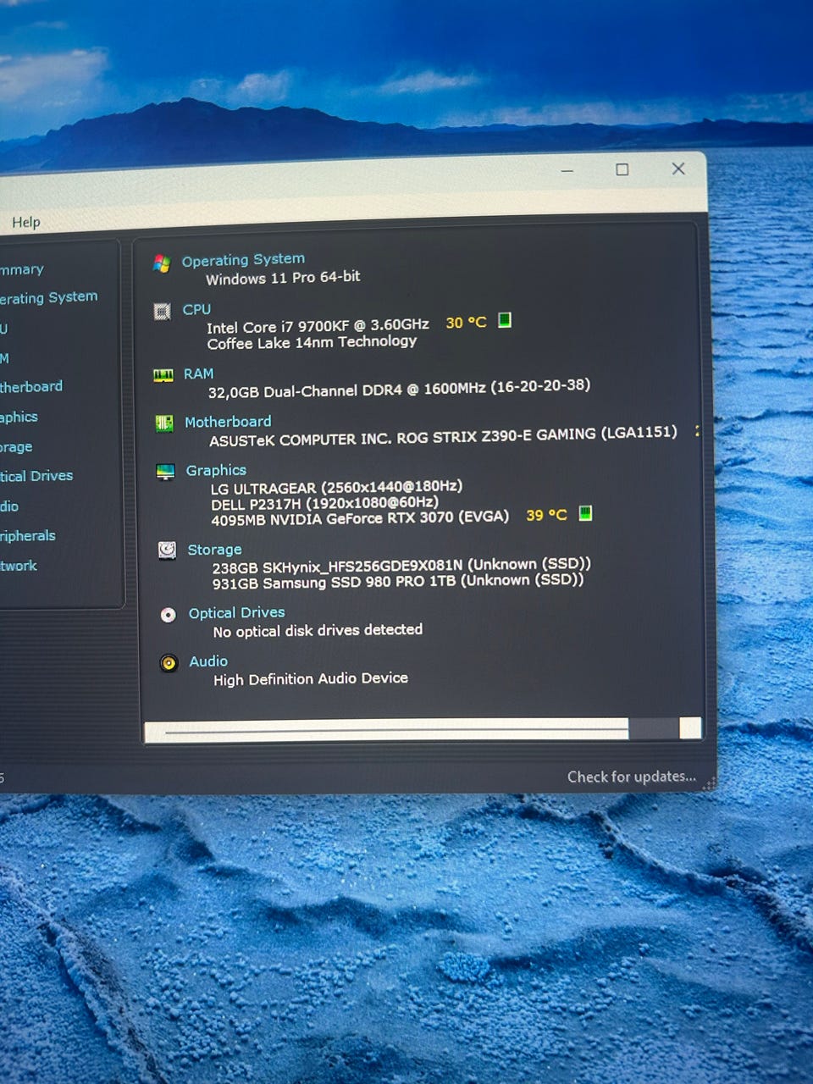Maximize the Speccy window
Image resolution: width=813 pixels, height=1084 pixels.
[622, 169]
